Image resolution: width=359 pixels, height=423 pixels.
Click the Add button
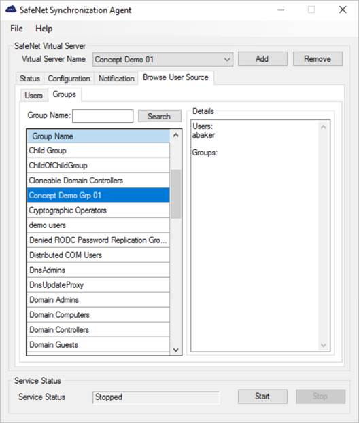pos(262,59)
